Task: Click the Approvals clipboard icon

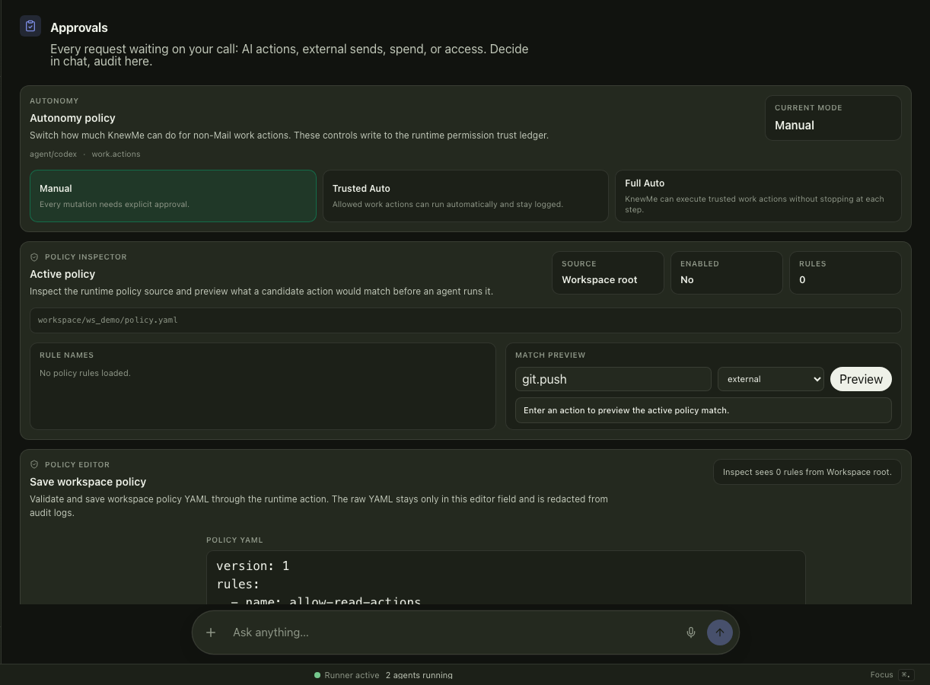Action: coord(30,26)
